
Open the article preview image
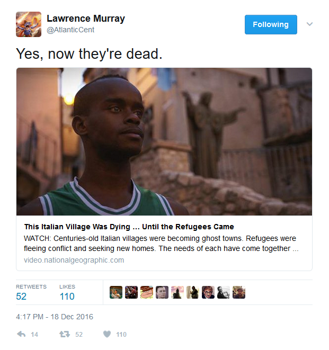164,141
